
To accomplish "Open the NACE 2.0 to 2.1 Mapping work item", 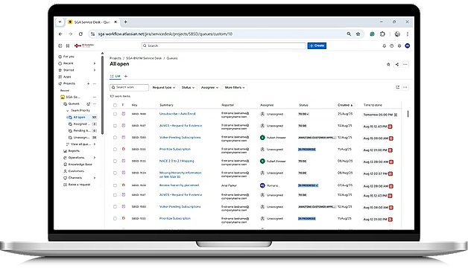I will click(177, 161).
